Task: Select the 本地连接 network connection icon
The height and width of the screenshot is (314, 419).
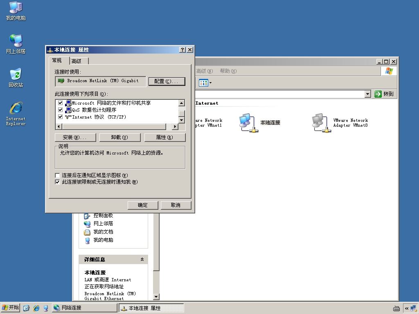Action: coord(248,123)
